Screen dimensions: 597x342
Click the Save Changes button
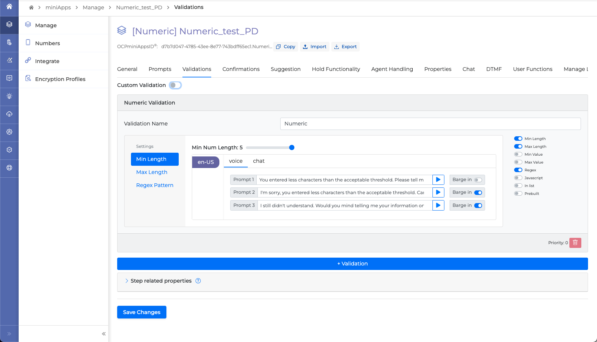click(141, 312)
